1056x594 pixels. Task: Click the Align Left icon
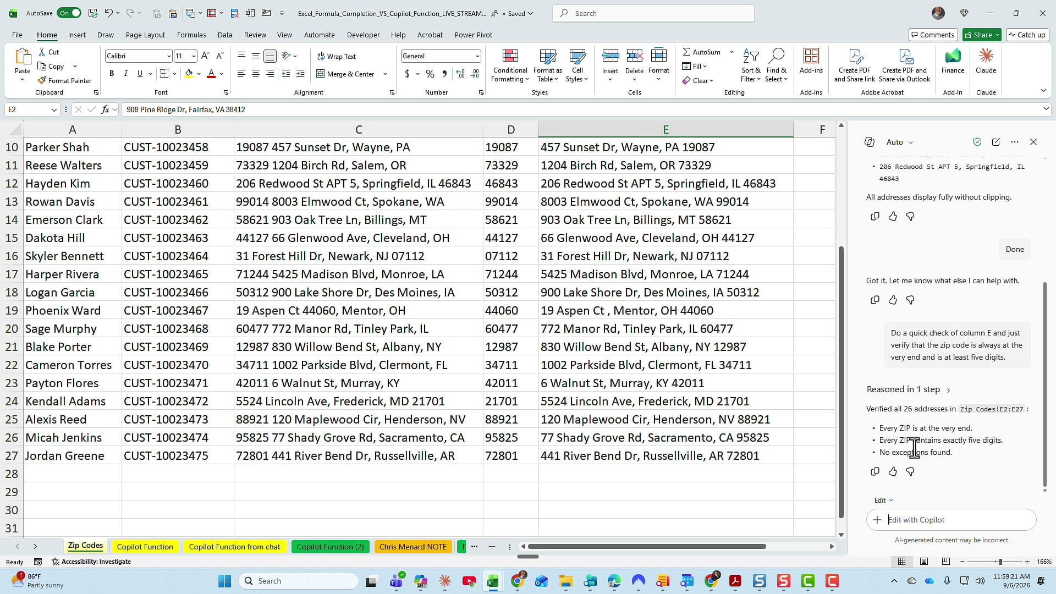(x=241, y=74)
